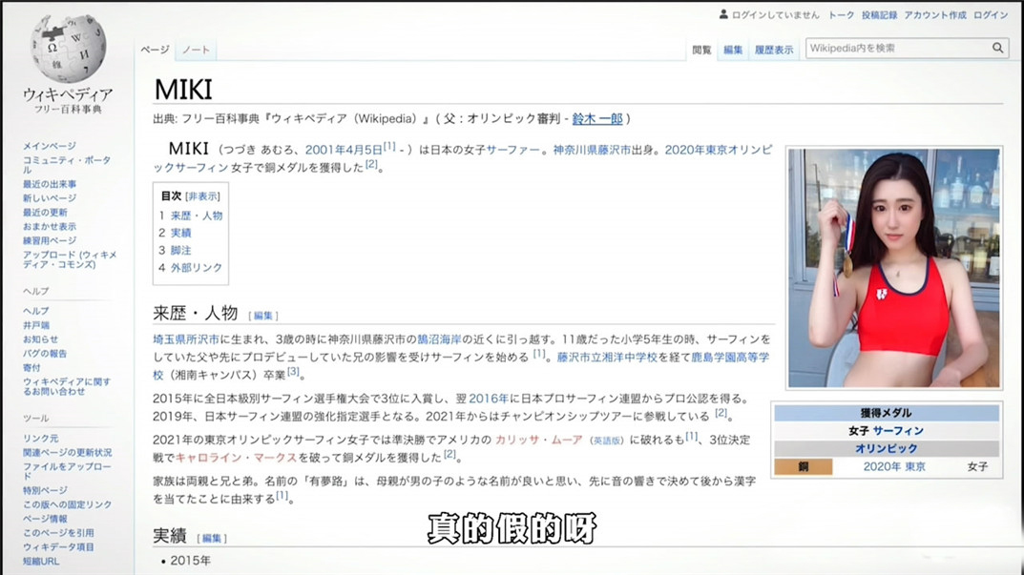Switch to the ノート tab

[196, 50]
